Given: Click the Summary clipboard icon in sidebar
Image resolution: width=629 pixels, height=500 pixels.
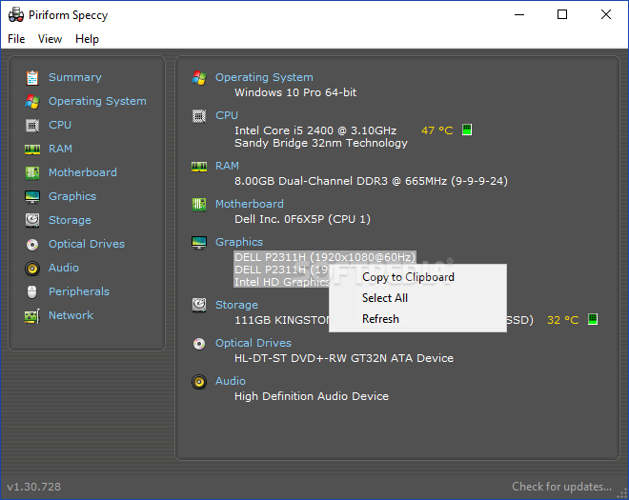Looking at the screenshot, I should 32,78.
